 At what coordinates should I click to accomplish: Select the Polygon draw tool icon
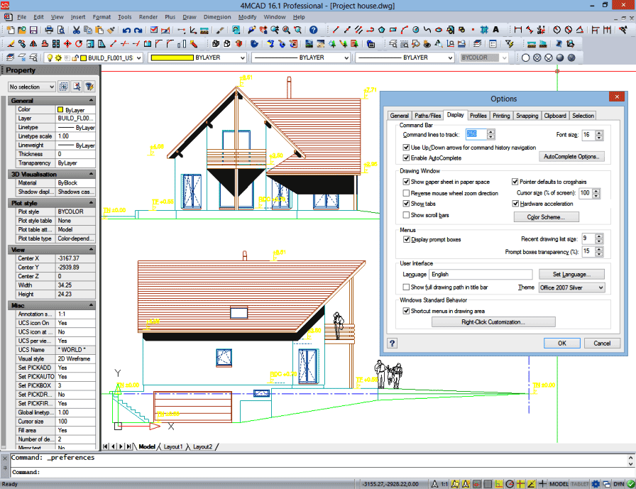click(381, 30)
